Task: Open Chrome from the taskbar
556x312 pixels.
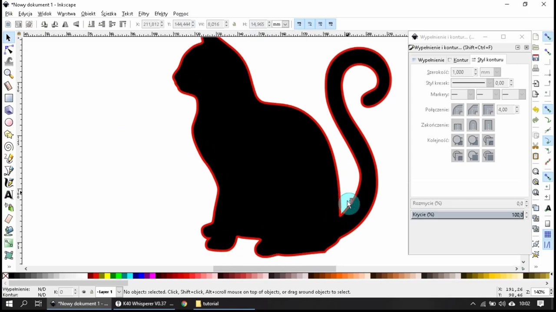Action: (184, 304)
